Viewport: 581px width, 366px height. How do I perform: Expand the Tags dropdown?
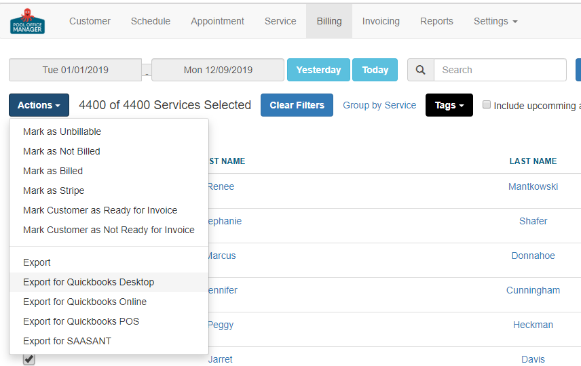(449, 105)
